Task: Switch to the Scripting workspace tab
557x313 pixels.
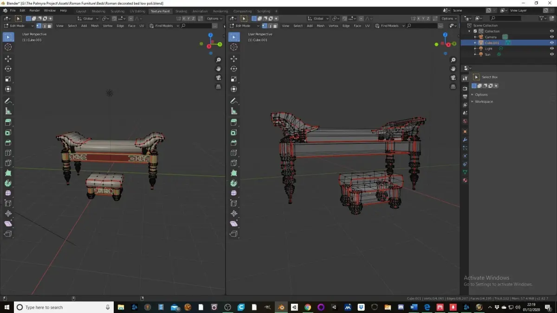Action: (264, 11)
